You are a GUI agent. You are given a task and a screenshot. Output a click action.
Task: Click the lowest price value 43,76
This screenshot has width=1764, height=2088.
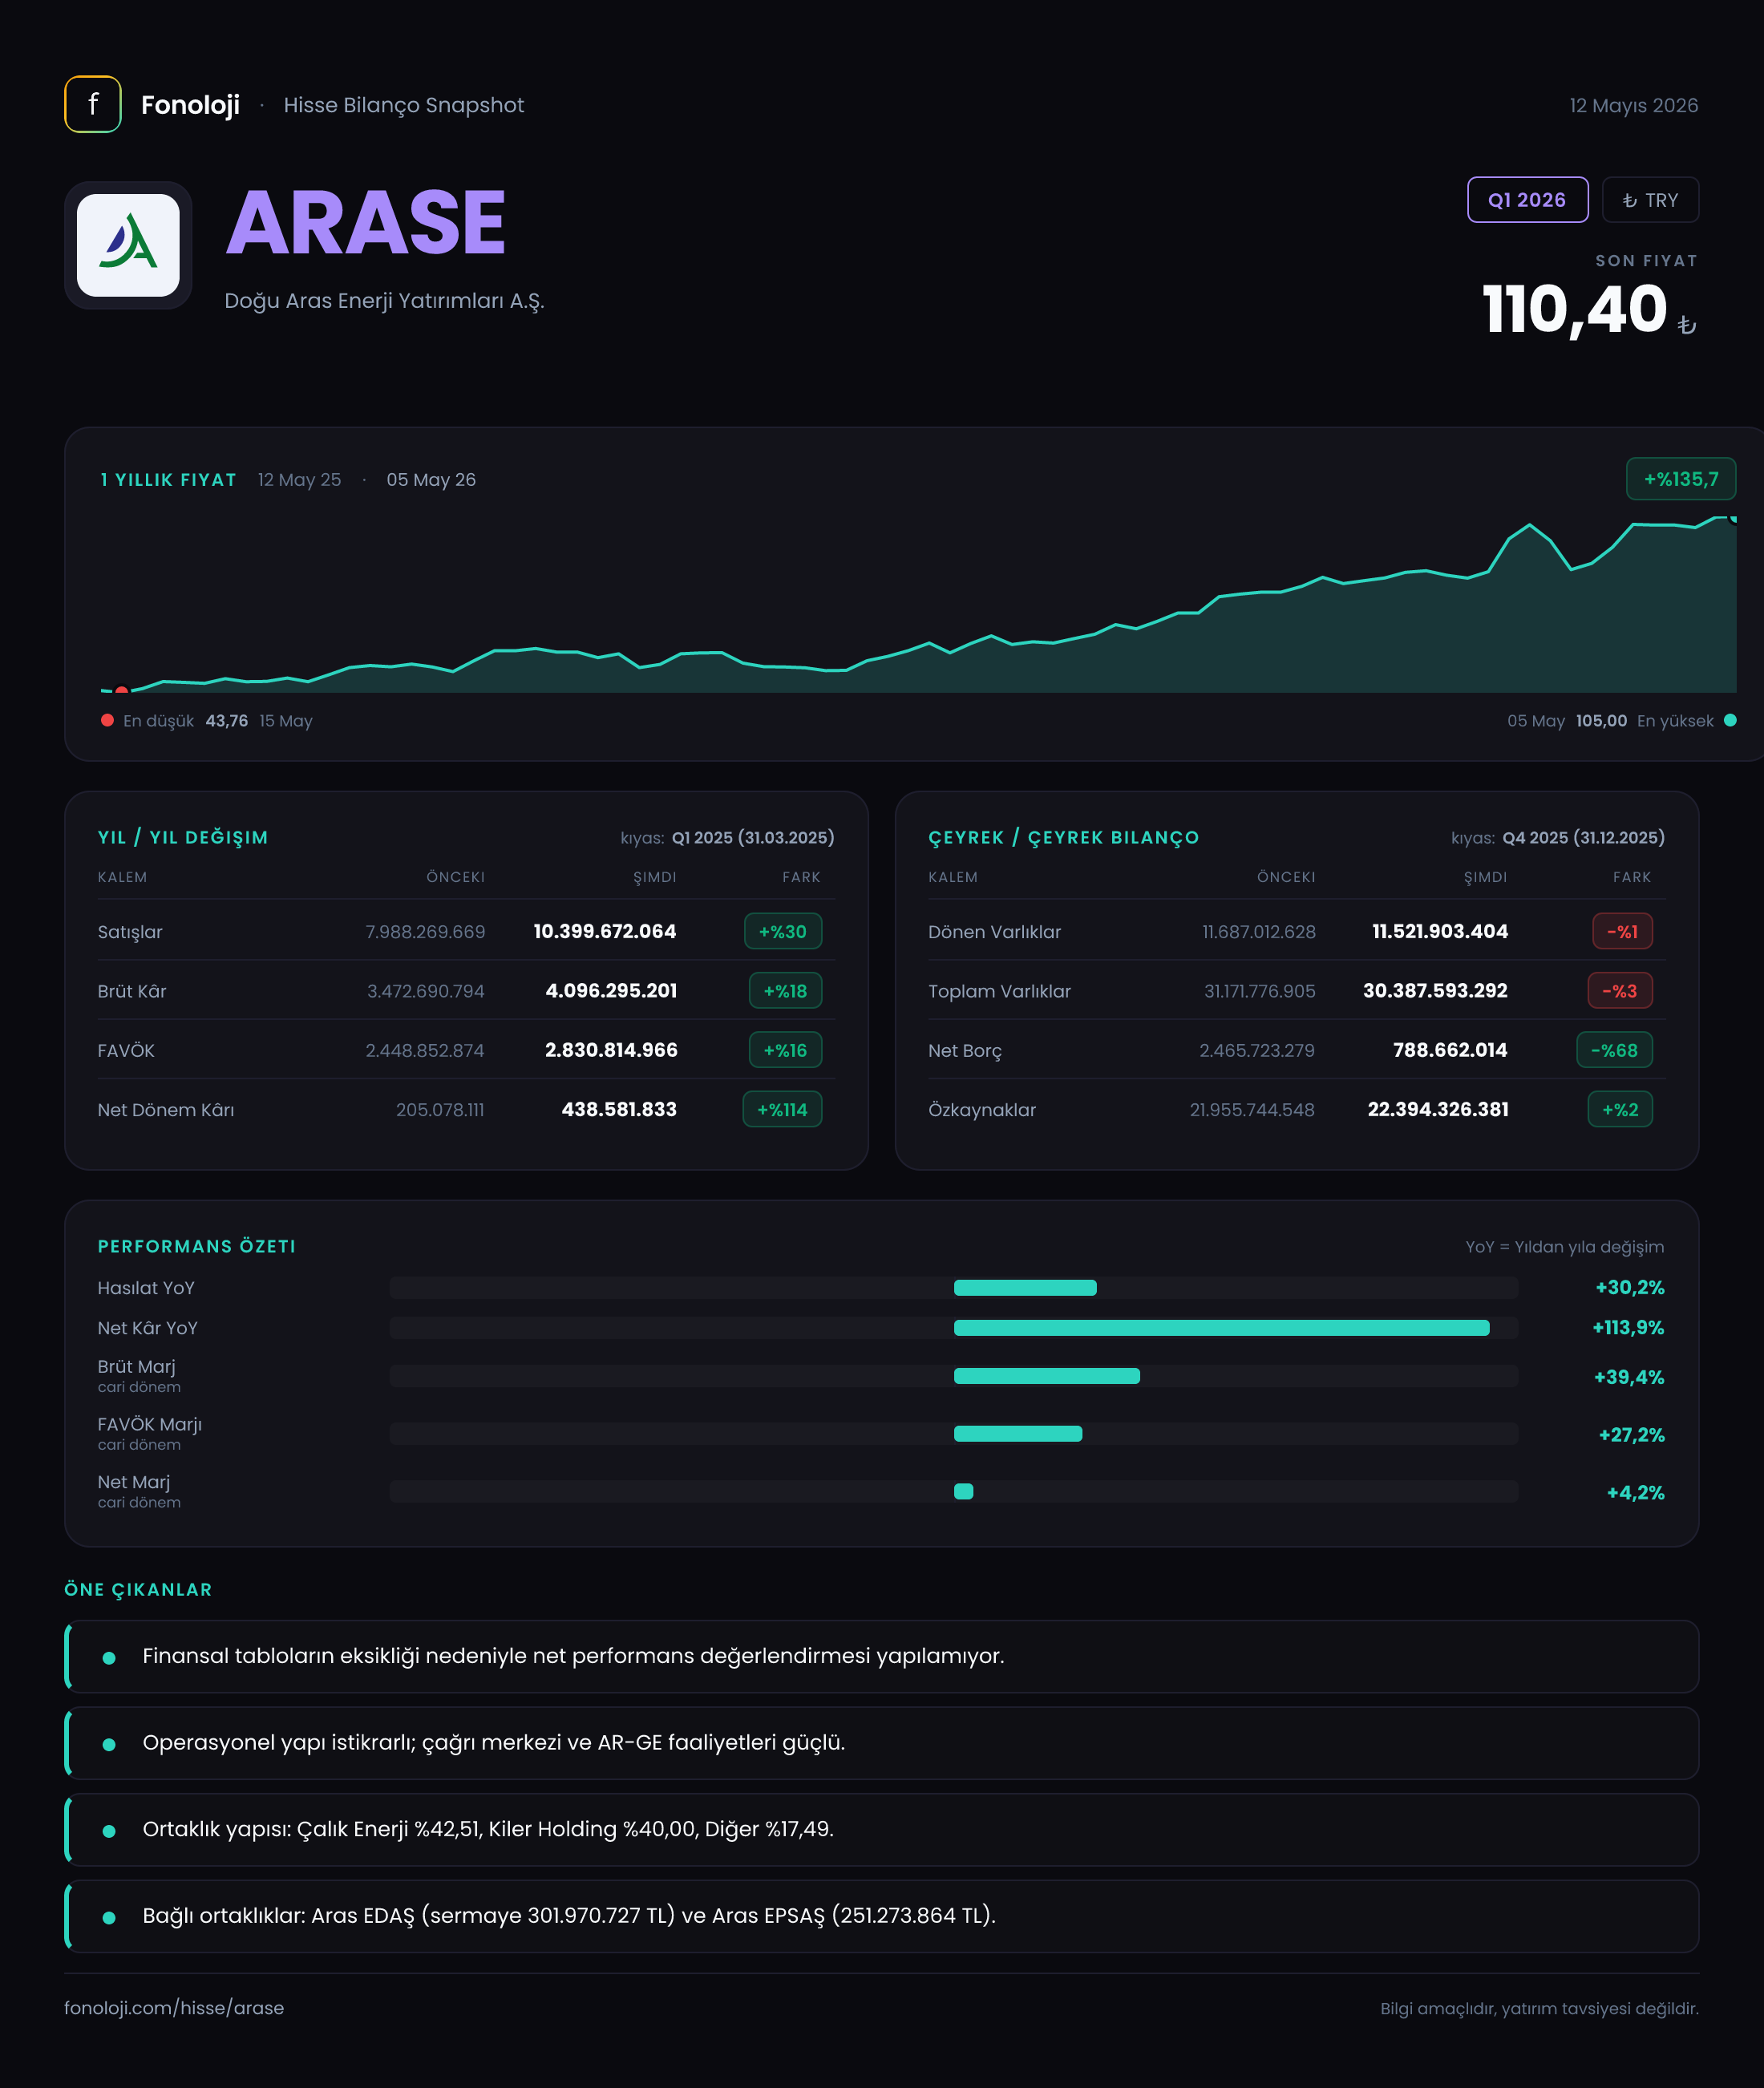tap(227, 721)
